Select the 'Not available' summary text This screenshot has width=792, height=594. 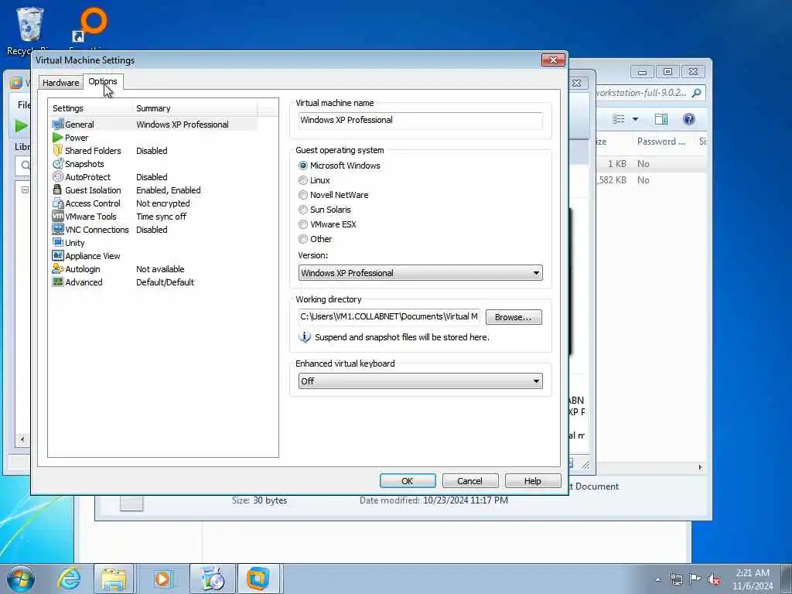click(160, 268)
